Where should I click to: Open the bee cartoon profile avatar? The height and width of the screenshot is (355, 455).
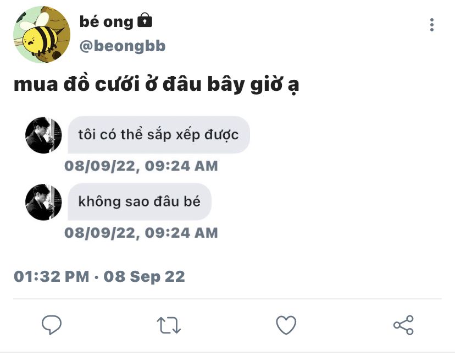tap(42, 34)
